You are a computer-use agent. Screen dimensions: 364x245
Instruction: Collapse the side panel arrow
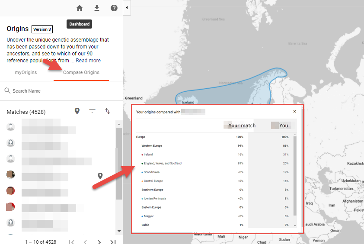tap(127, 8)
